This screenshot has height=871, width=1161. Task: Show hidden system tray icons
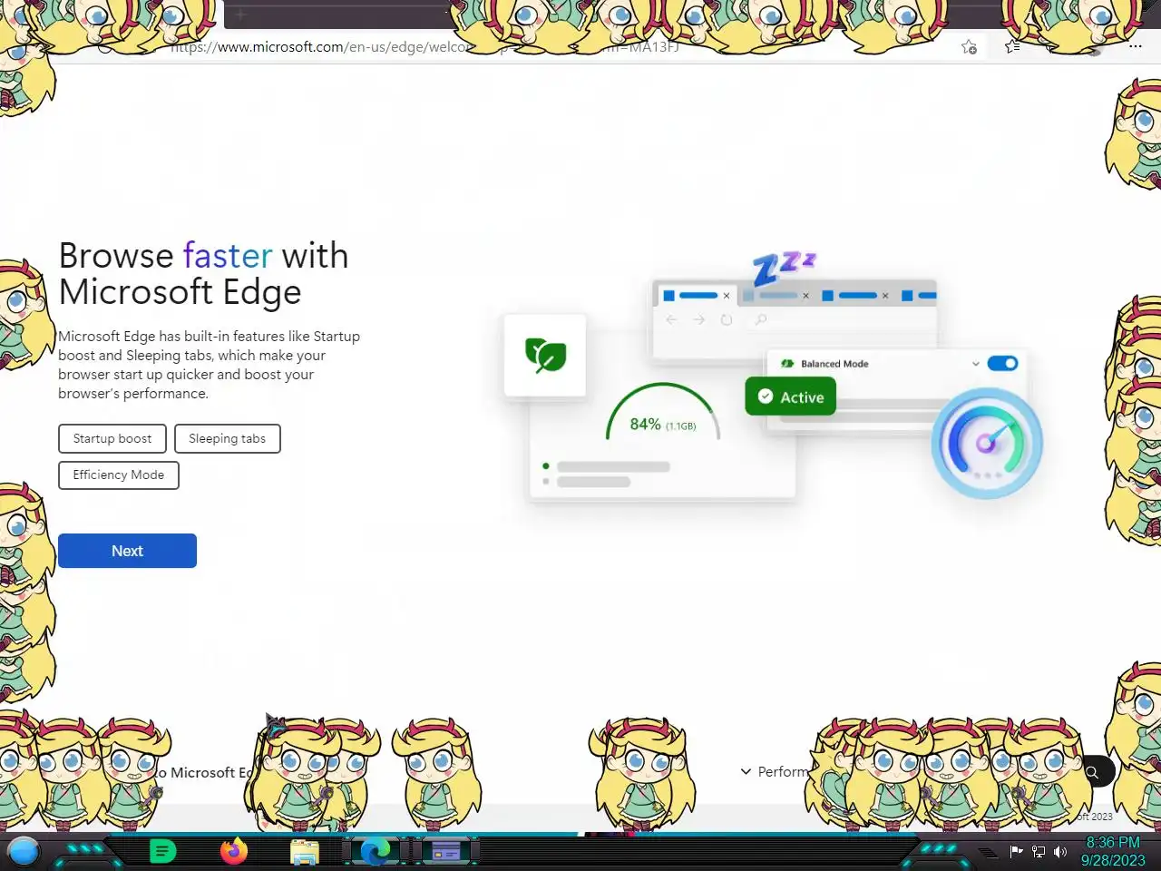(989, 852)
